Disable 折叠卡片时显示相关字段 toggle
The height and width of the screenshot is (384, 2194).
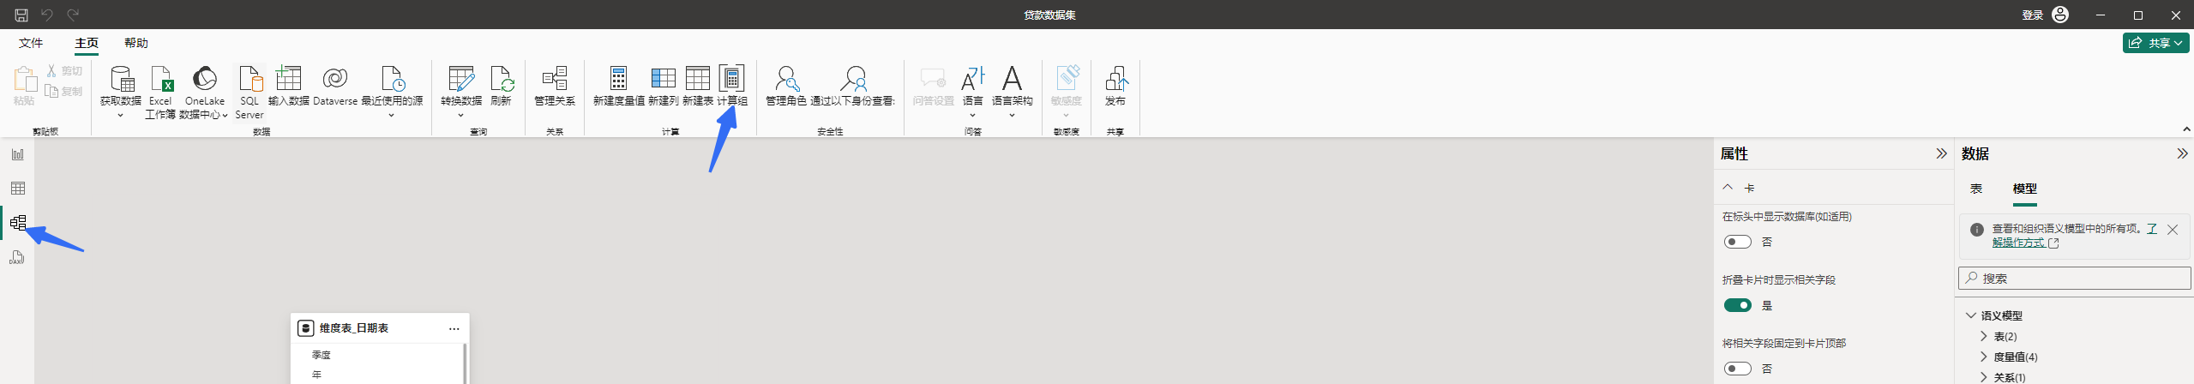[1737, 305]
